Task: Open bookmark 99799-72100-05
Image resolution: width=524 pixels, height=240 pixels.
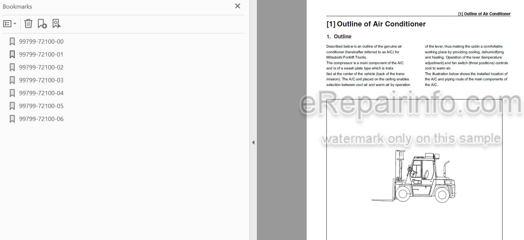Action: coord(41,106)
